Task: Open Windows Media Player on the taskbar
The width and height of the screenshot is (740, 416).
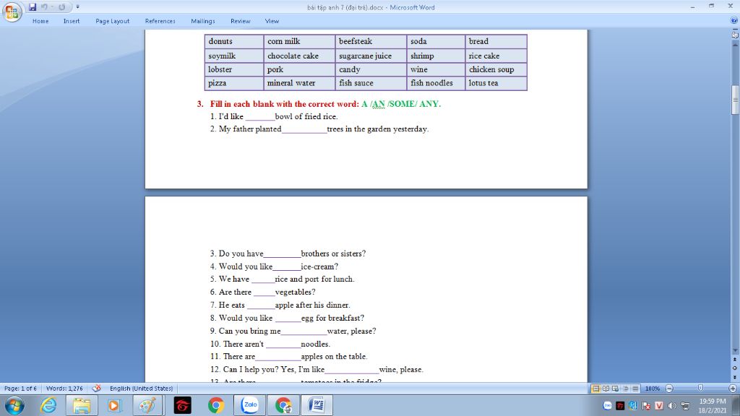Action: tap(114, 406)
